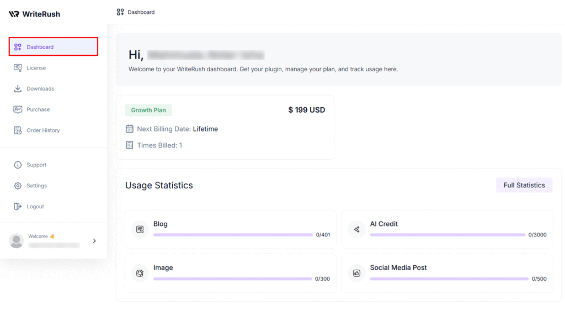Click the welcome dashboard description text
The image size is (565, 310).
[x=263, y=69]
